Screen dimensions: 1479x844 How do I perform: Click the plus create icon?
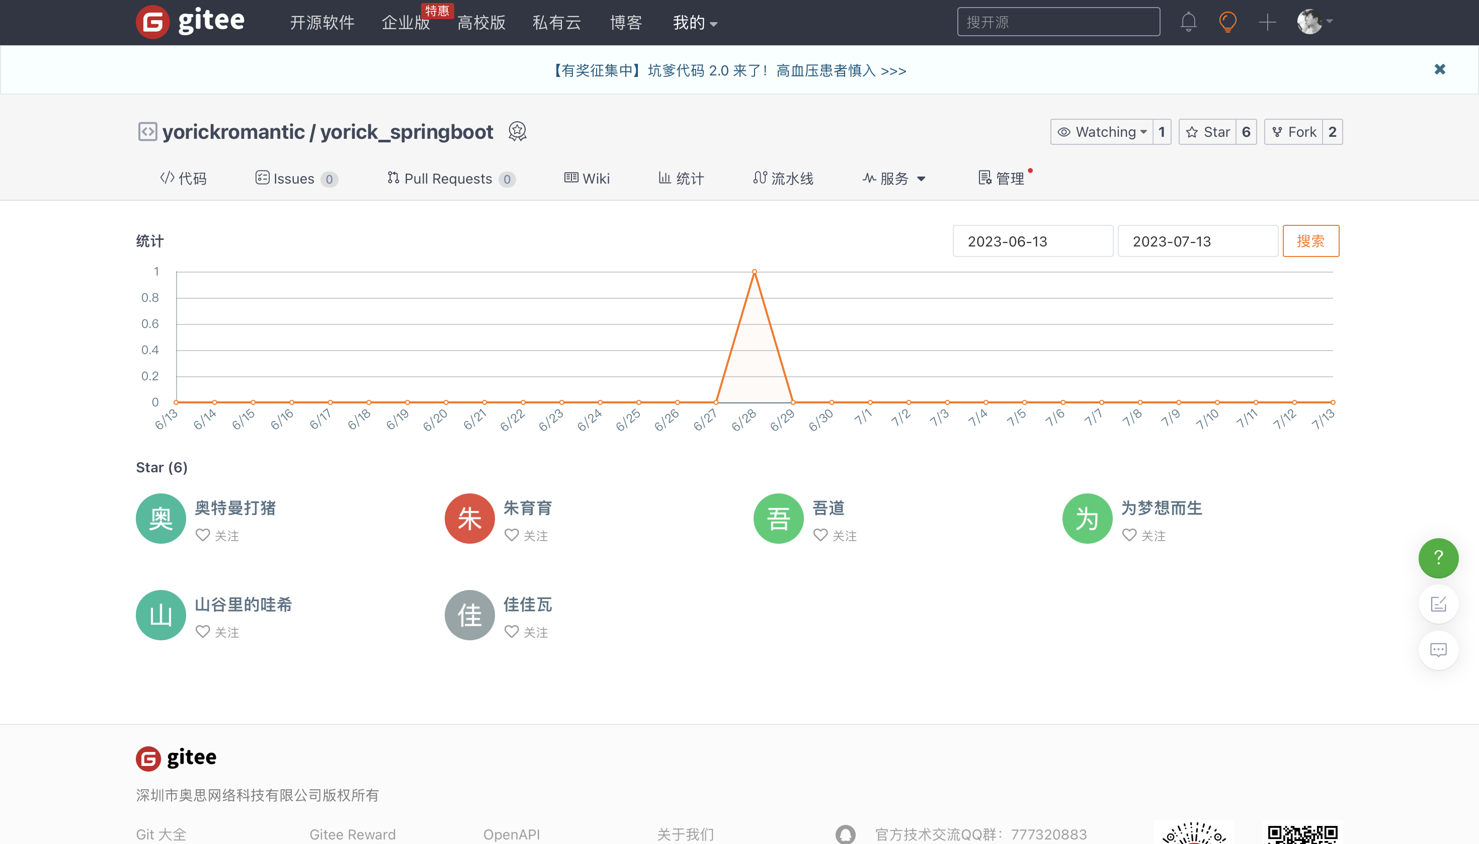click(1267, 22)
